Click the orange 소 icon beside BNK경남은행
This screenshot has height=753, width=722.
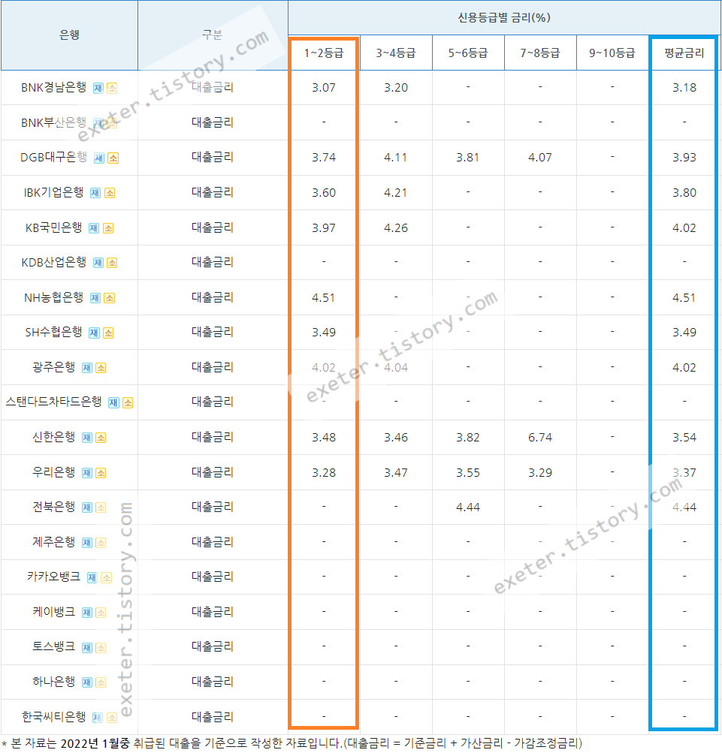(x=112, y=89)
